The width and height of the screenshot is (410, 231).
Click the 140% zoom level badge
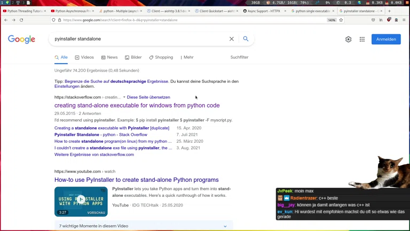[x=332, y=20]
